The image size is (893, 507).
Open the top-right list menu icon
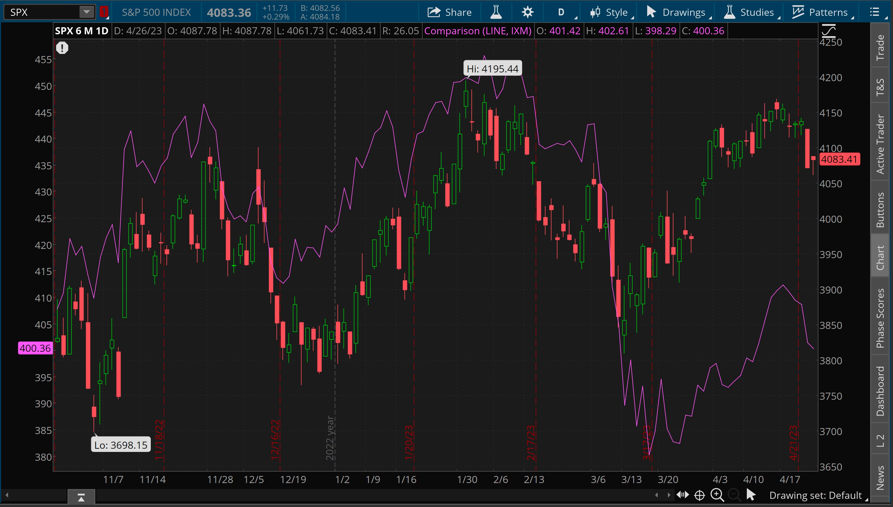click(874, 12)
